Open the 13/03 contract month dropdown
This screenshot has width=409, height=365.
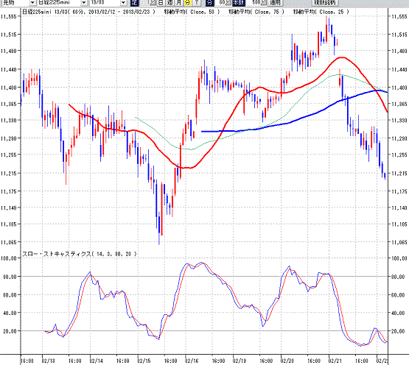(124, 3)
